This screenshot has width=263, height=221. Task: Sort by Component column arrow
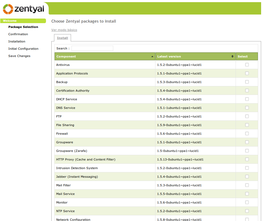point(152,56)
